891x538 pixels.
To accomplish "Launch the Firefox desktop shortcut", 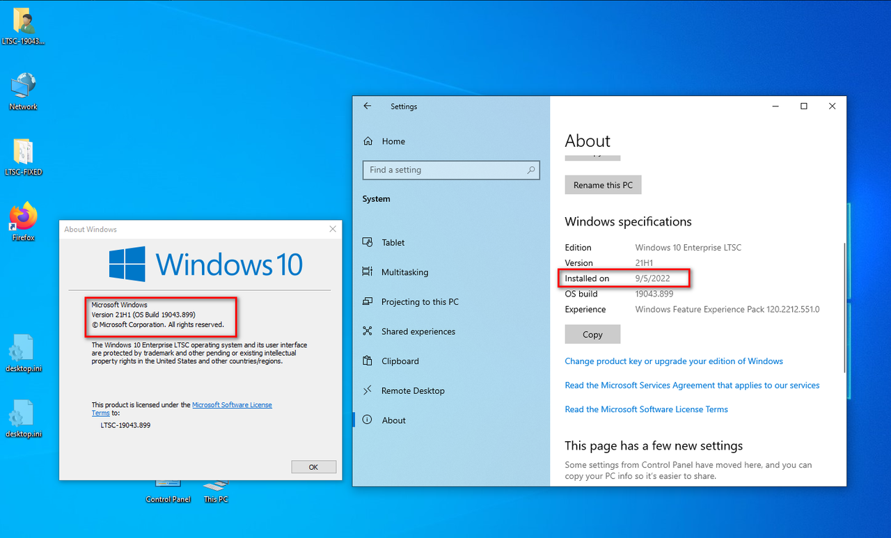I will click(x=23, y=222).
